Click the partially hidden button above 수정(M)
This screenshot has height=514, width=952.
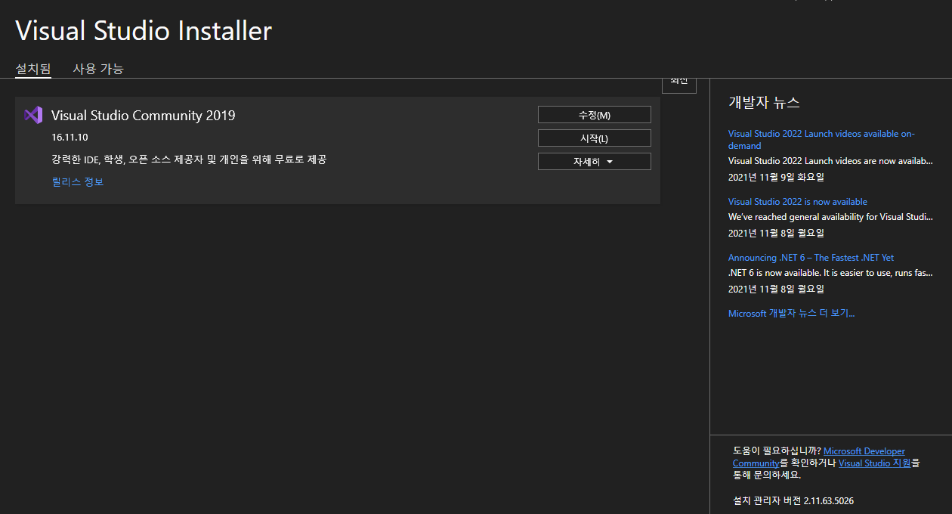click(x=678, y=85)
